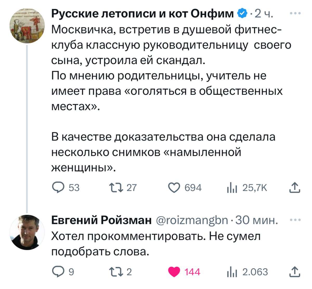Open more-options dots on Ройзман's reply
Viewport: 312px width, 289px height.
(x=296, y=220)
